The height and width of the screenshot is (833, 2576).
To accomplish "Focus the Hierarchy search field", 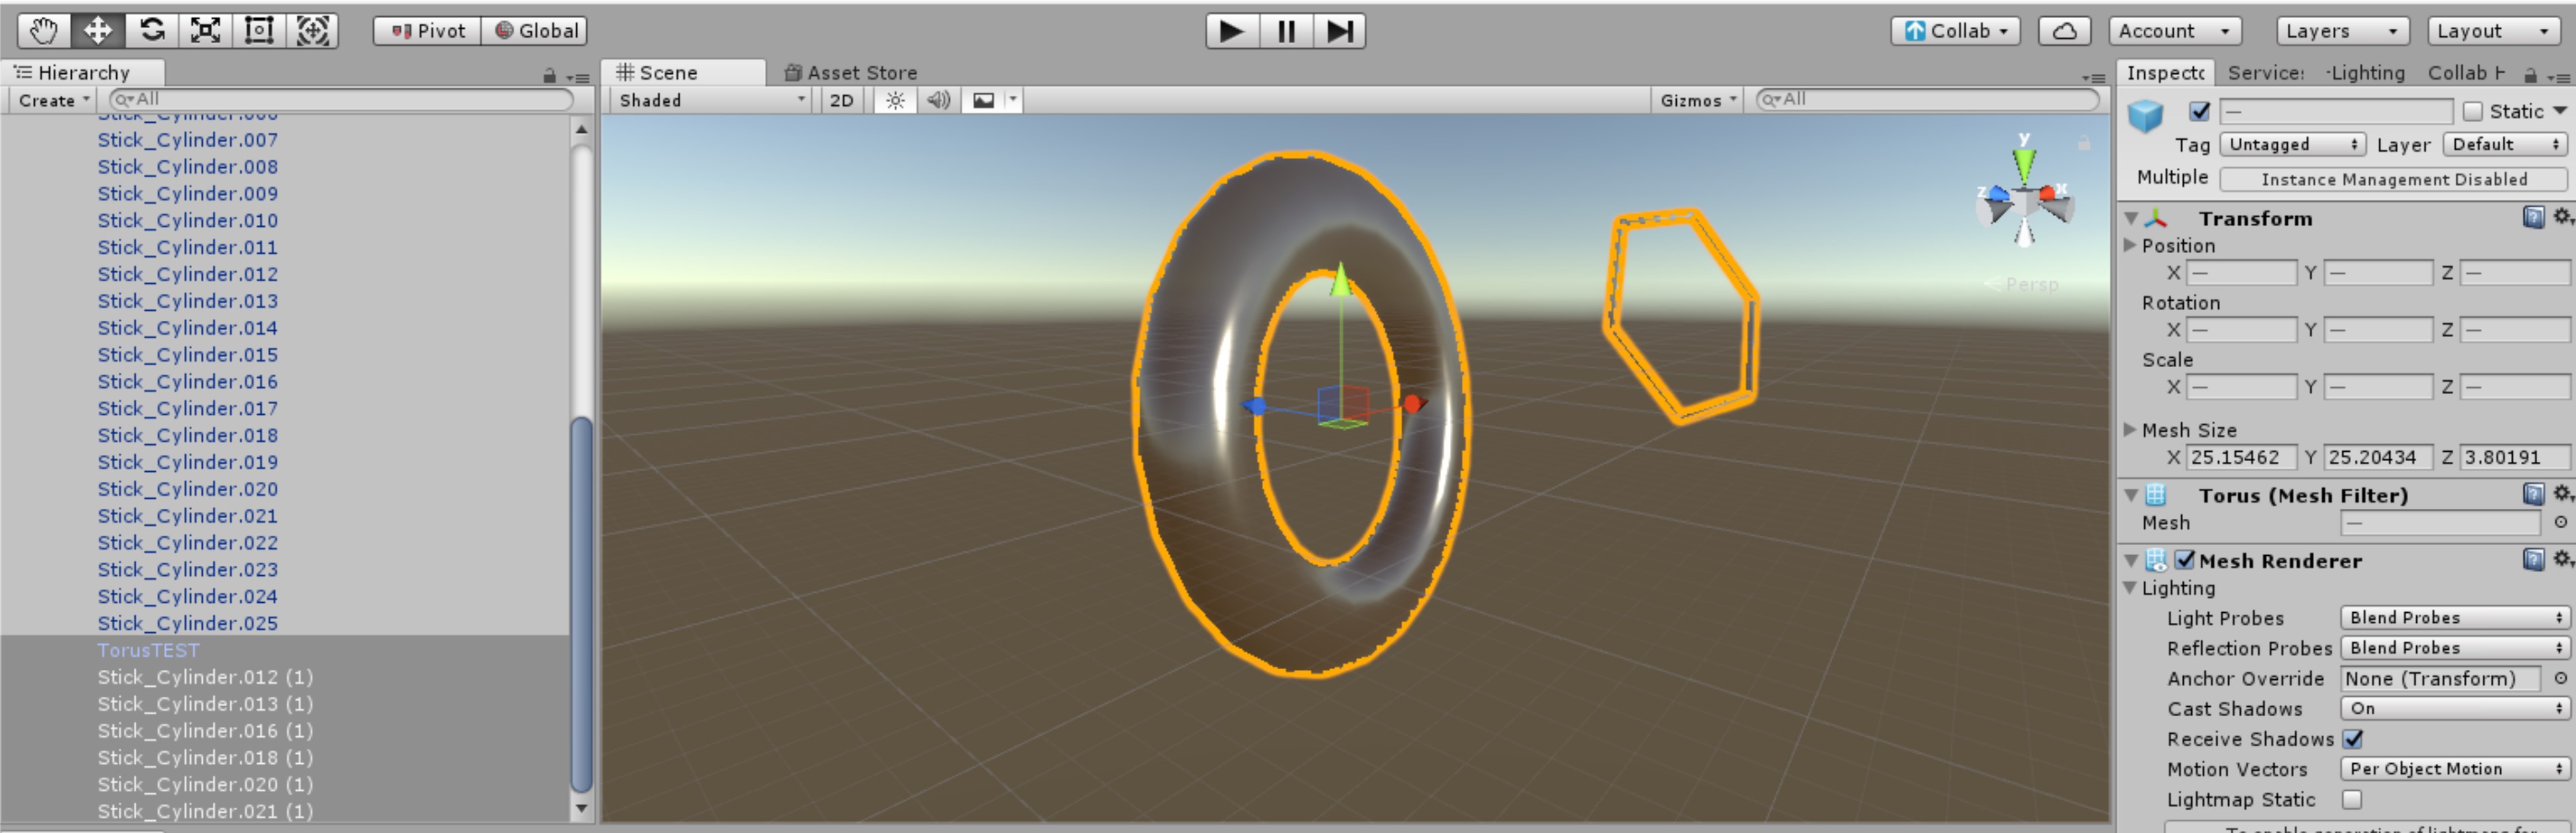I will pyautogui.click(x=341, y=99).
